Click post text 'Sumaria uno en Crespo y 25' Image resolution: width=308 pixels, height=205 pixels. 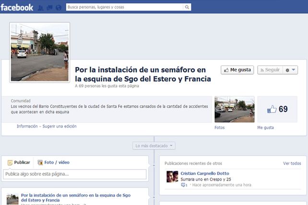click(206, 179)
